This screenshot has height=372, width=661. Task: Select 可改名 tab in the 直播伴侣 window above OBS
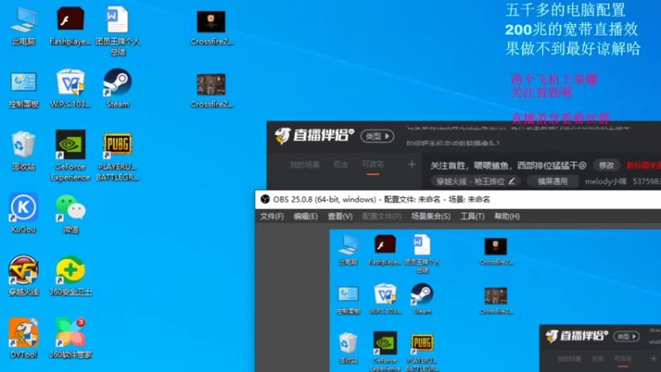tap(373, 164)
